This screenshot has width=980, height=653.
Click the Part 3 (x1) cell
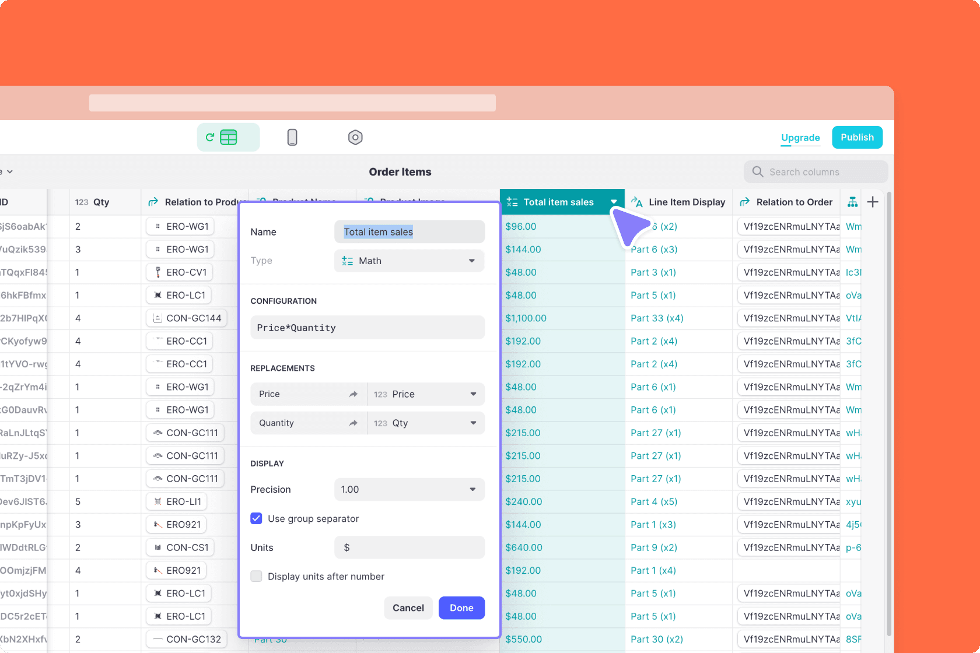678,272
